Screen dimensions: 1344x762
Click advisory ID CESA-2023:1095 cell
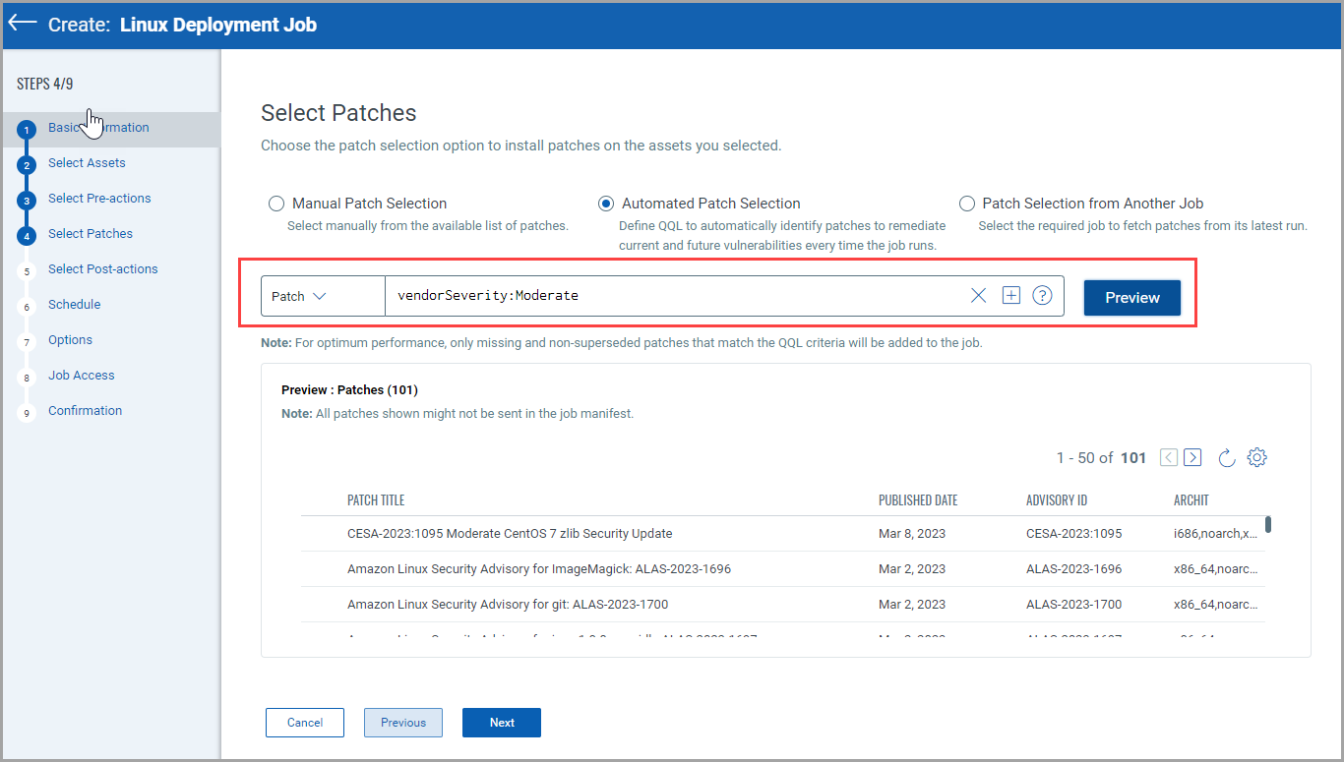click(x=1073, y=534)
